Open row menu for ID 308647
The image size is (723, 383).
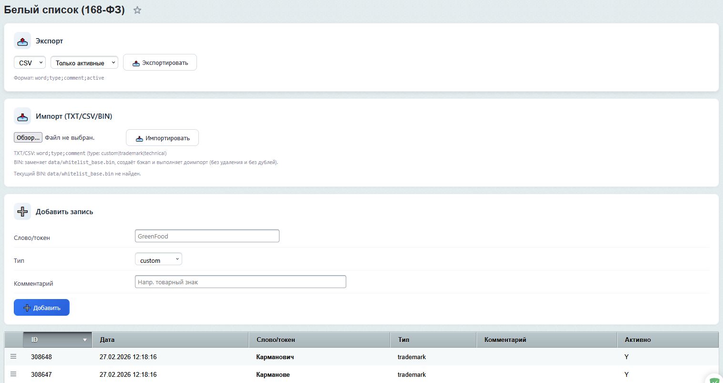pyautogui.click(x=13, y=374)
